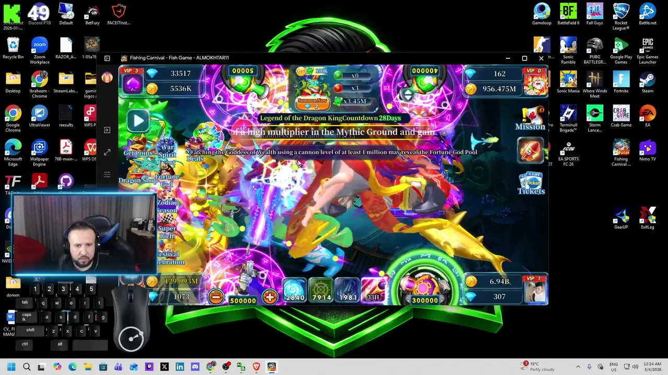Open the Sonic Rumble desktop shortcut

click(x=568, y=51)
